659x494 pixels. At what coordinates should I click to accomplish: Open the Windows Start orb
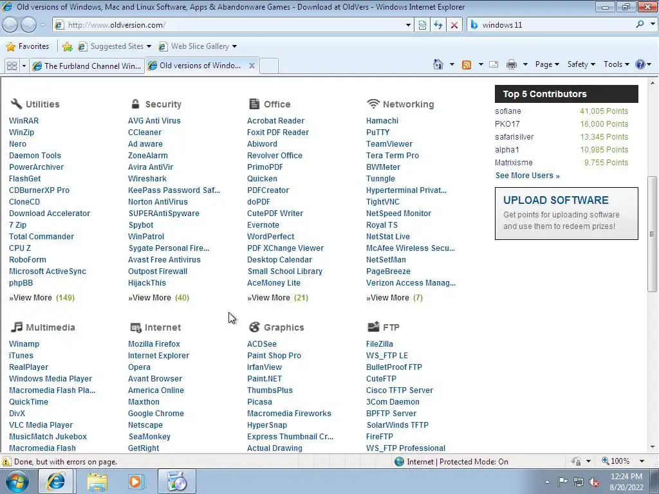17,481
